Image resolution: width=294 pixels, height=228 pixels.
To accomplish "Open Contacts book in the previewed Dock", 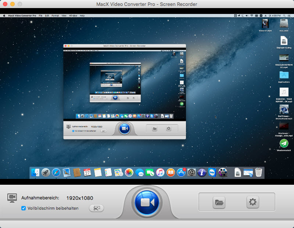I will click(77, 172).
